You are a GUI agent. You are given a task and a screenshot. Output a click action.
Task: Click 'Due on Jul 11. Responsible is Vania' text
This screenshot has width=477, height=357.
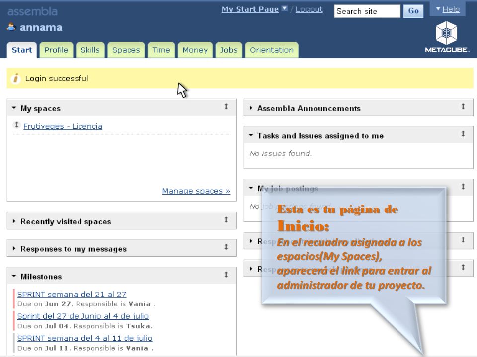85,348
